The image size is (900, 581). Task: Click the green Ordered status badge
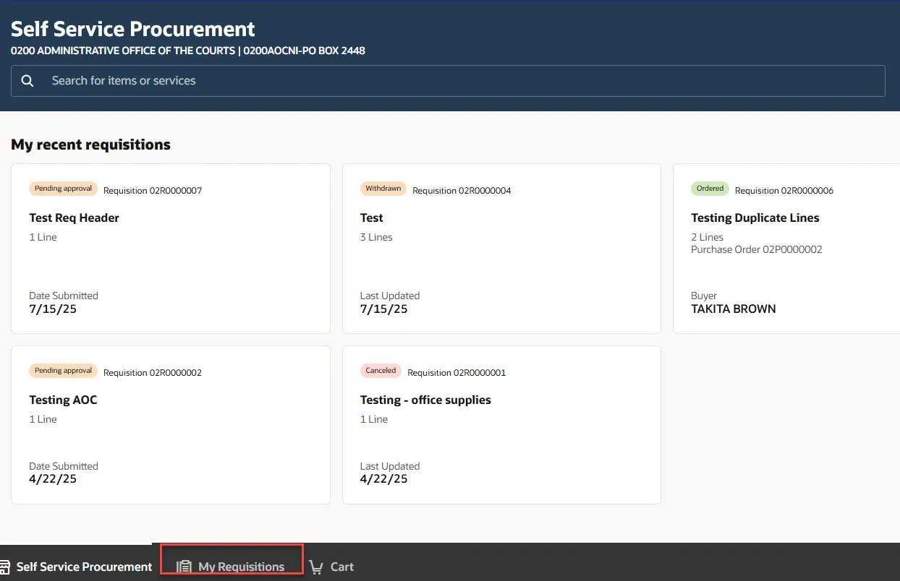[x=710, y=189]
